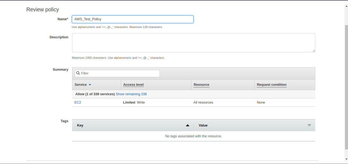Click the All resources cell
Screen dimensions: 348x164
[x=203, y=102]
